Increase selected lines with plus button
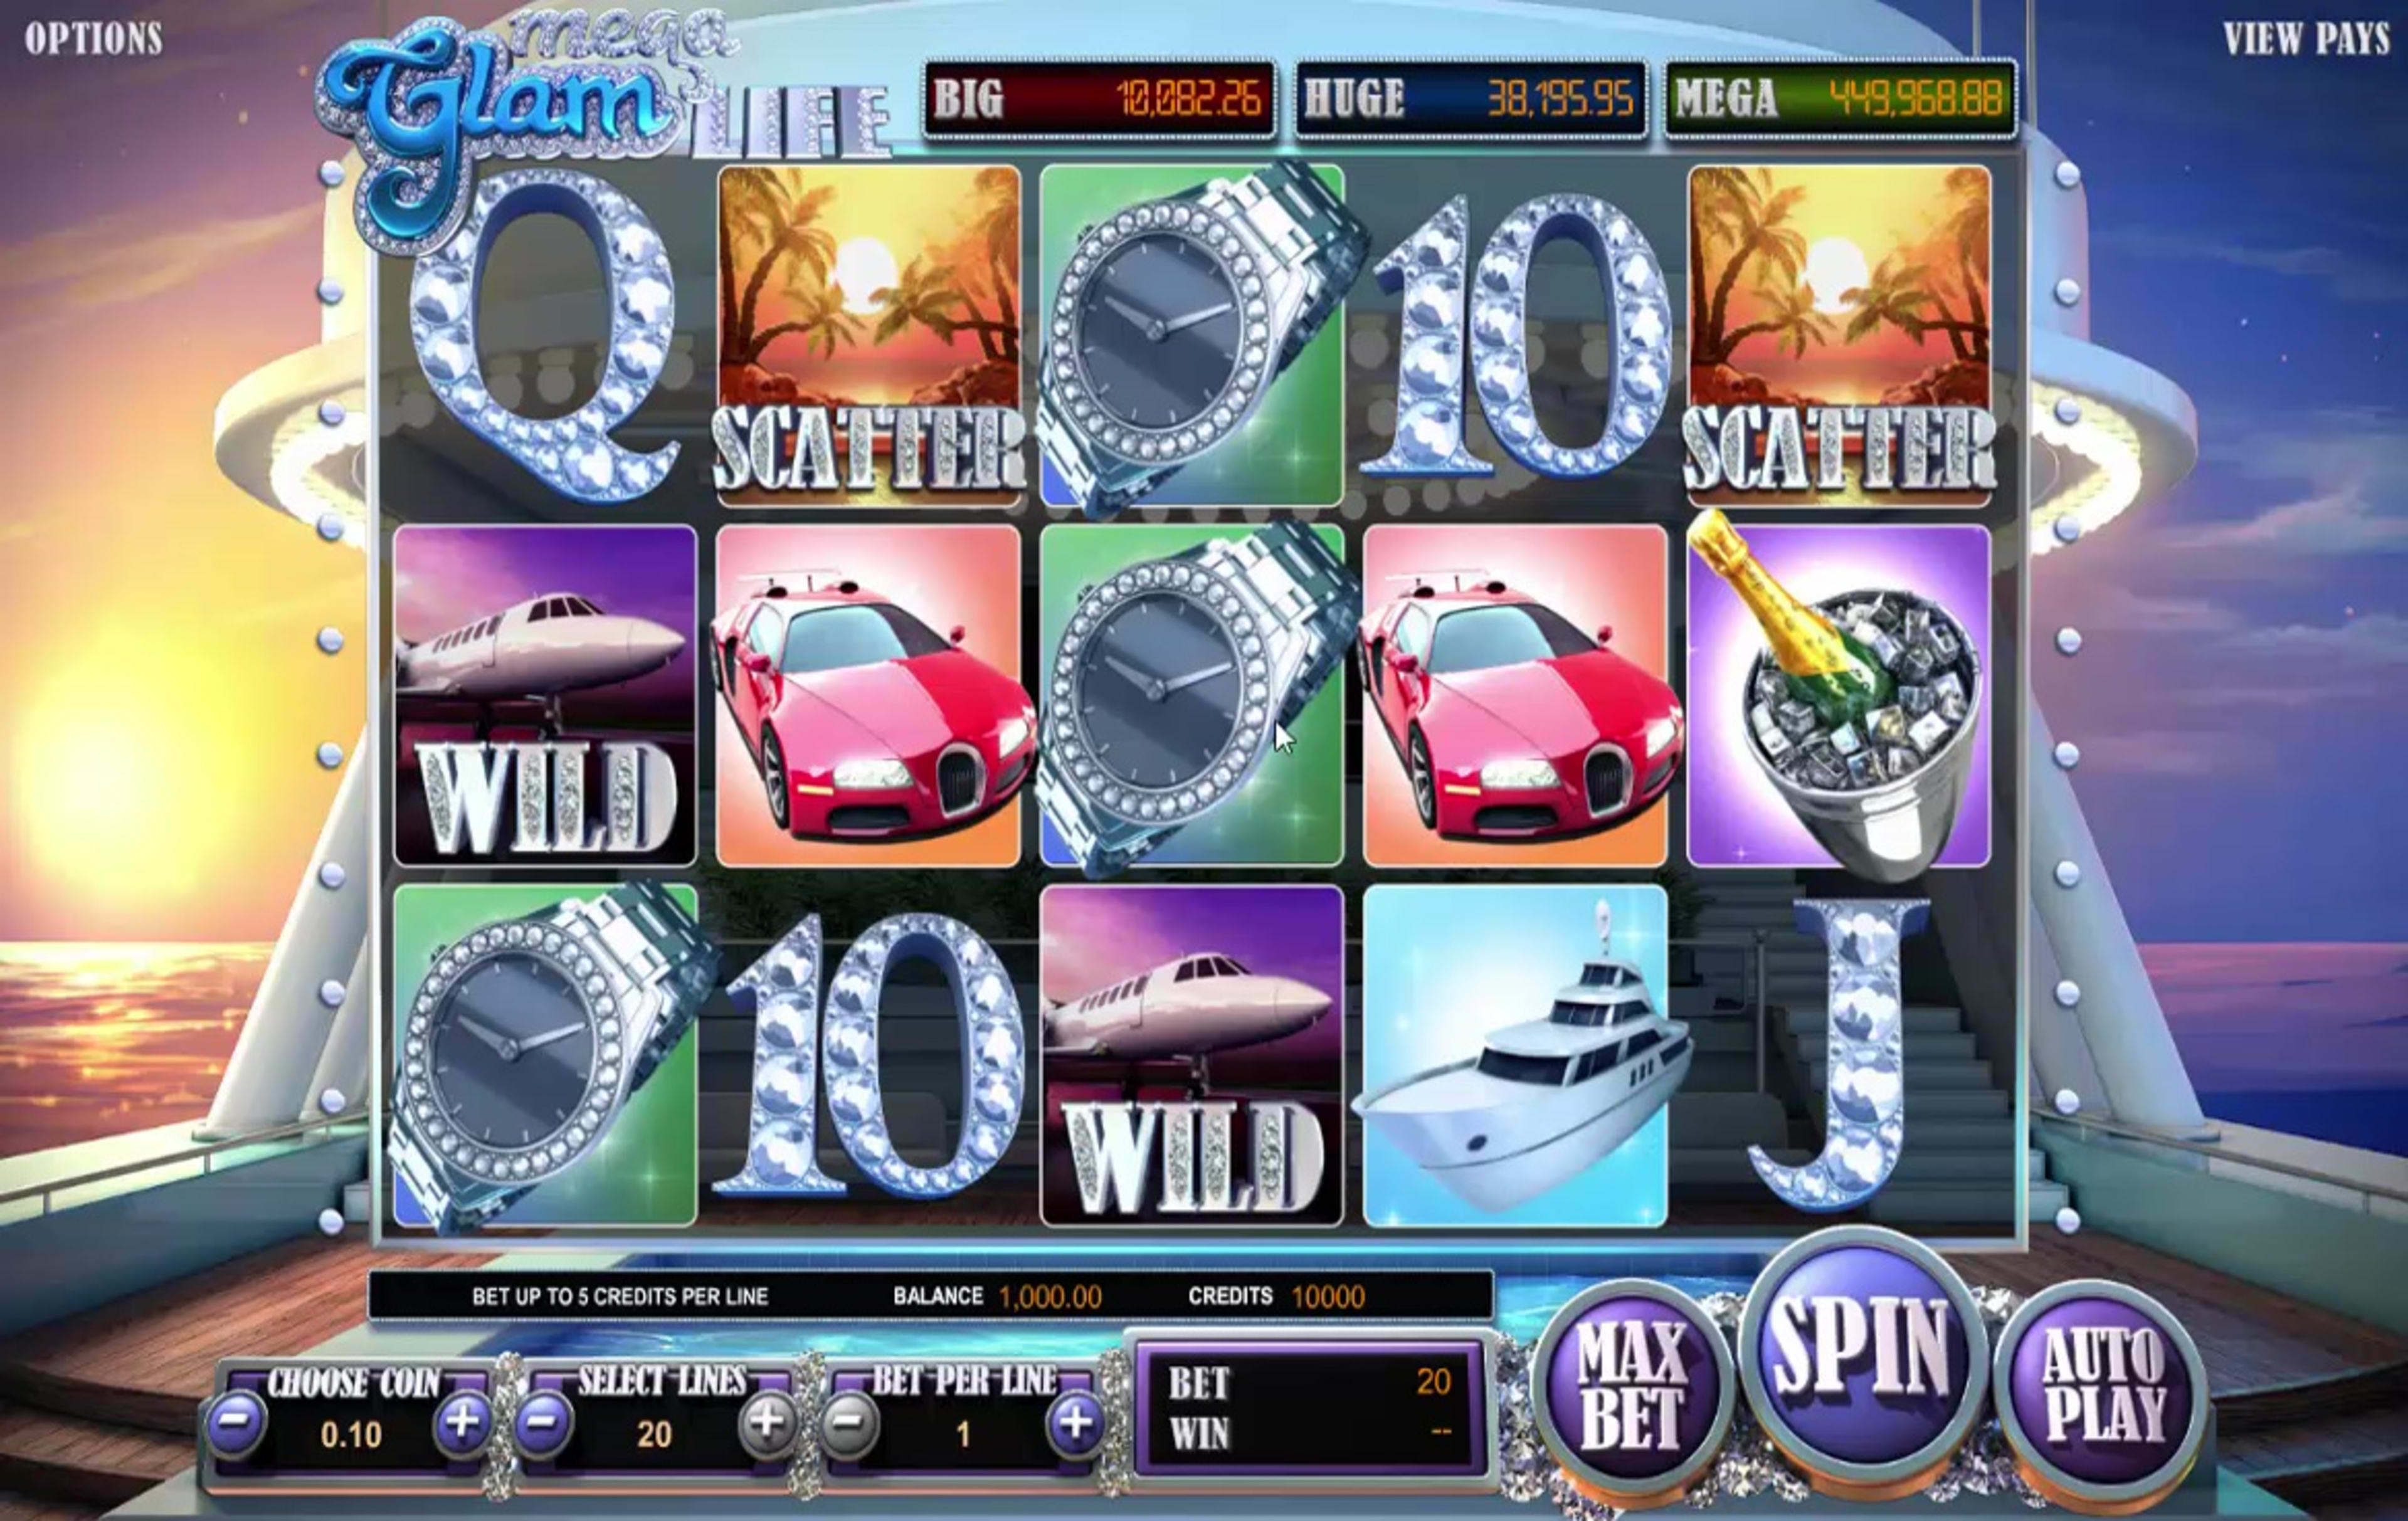The height and width of the screenshot is (1521, 2408). point(768,1421)
